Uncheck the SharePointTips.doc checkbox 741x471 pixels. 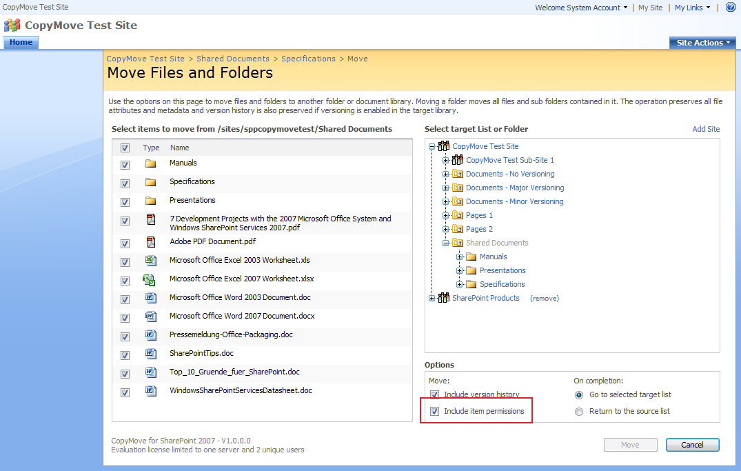click(x=125, y=355)
